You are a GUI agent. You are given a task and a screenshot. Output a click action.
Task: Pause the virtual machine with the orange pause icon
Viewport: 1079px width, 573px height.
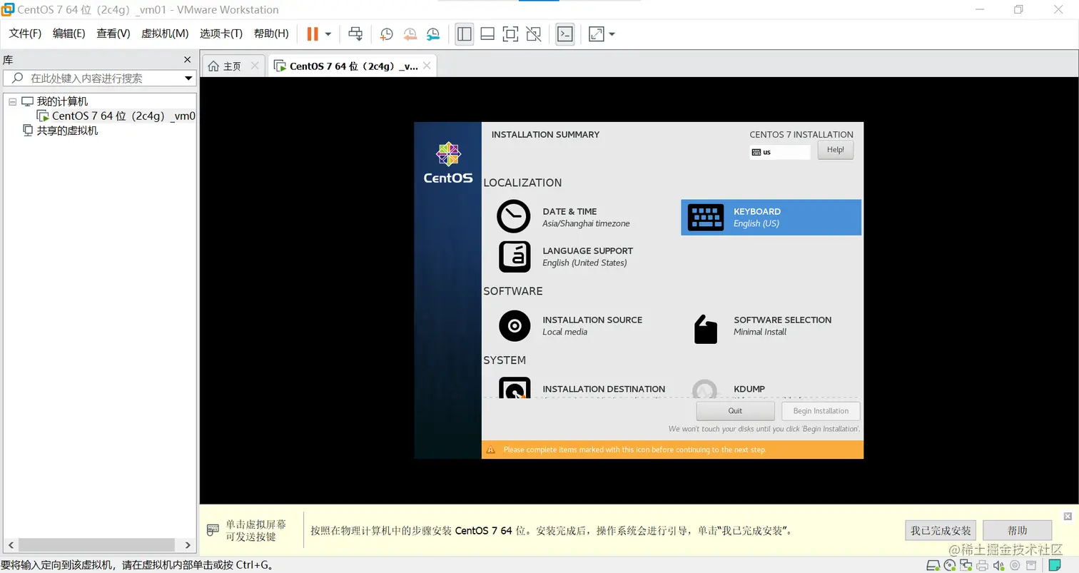coord(313,34)
